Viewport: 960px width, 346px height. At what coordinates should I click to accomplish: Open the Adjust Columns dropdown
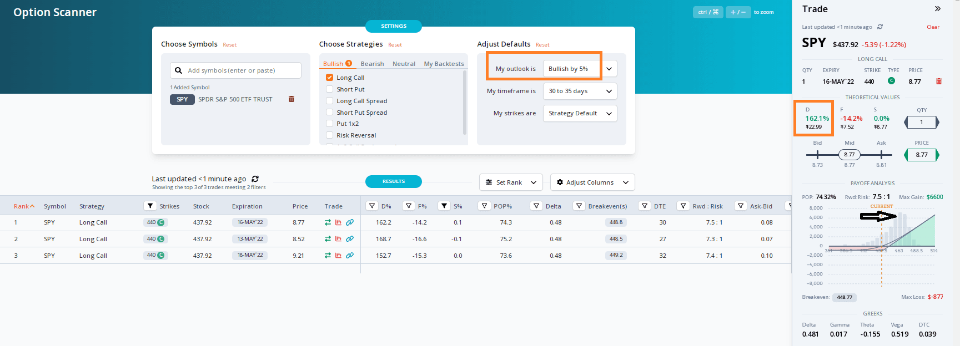click(592, 182)
